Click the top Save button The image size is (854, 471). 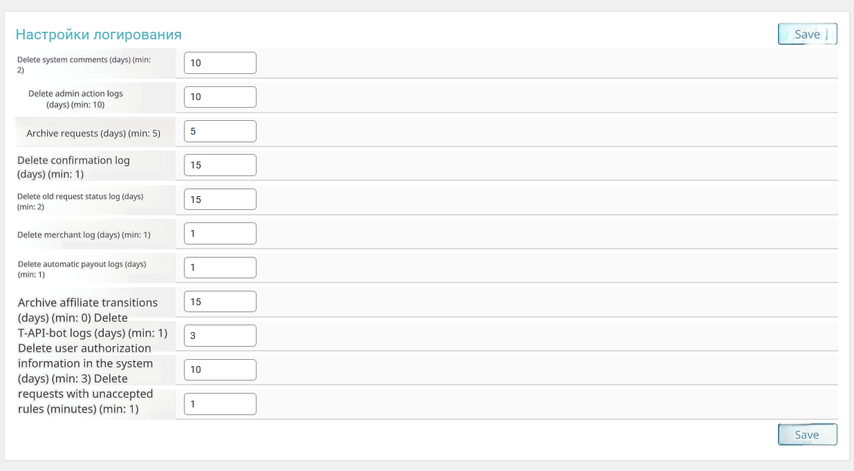tap(807, 34)
